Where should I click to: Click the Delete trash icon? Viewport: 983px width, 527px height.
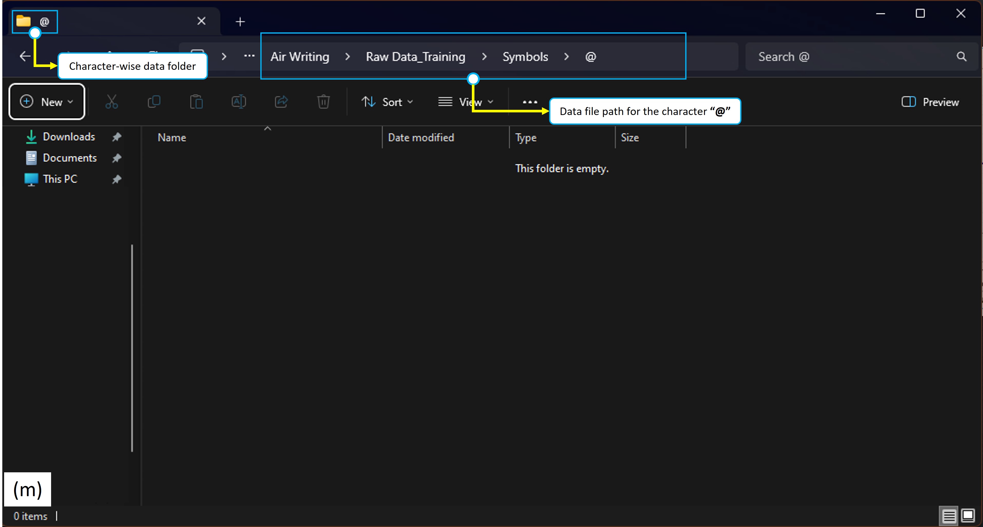(323, 102)
